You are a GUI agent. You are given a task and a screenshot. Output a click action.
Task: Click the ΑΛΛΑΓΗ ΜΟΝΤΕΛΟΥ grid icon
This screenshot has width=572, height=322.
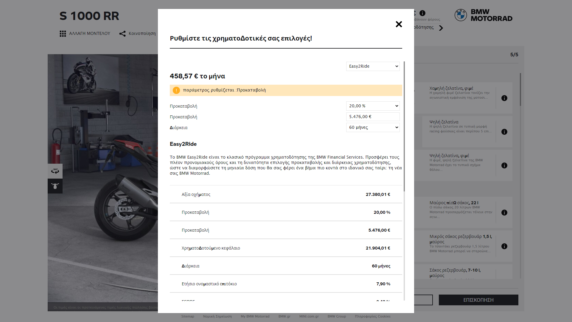[x=63, y=34]
